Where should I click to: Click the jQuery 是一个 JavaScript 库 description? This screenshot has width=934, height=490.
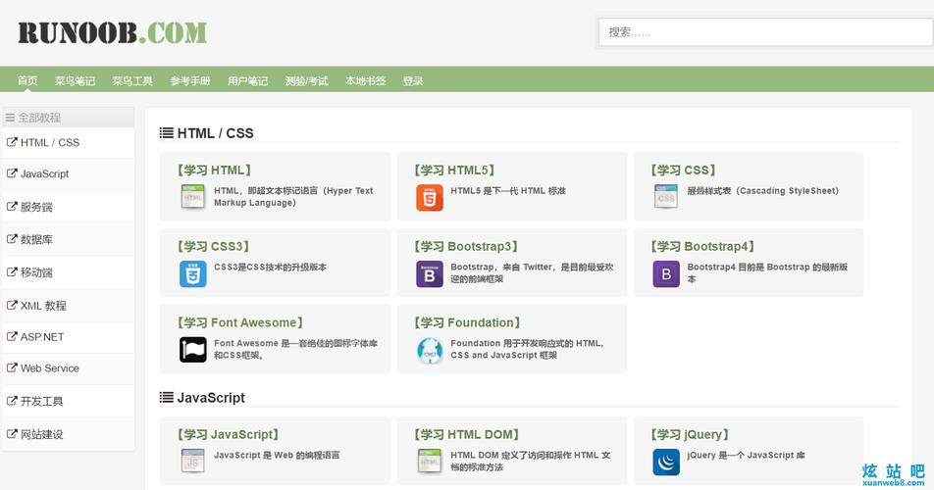tap(746, 455)
